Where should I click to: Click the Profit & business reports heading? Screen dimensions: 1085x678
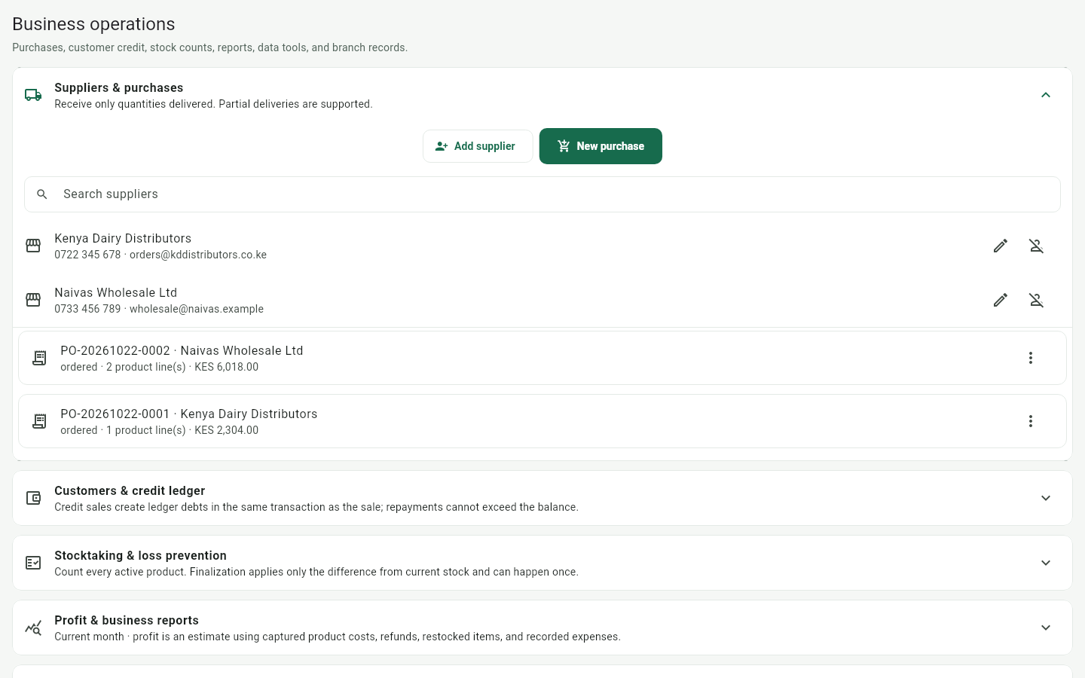tap(127, 620)
